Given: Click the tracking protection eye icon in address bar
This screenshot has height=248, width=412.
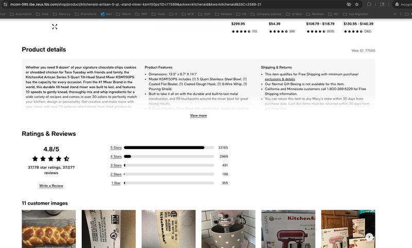Looking at the screenshot, I should pos(348,4).
